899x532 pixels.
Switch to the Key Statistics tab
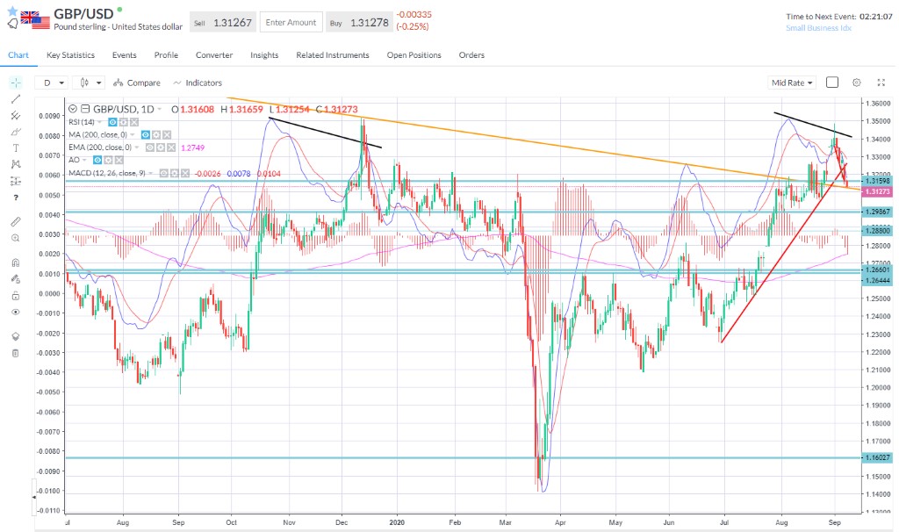coord(70,55)
